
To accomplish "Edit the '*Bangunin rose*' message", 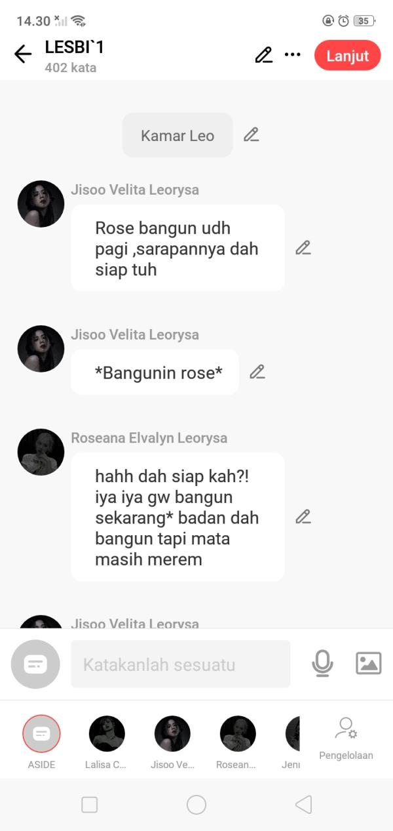I will click(257, 372).
